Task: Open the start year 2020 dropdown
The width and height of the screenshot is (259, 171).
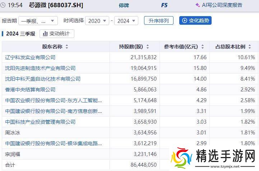Action: click(97, 21)
